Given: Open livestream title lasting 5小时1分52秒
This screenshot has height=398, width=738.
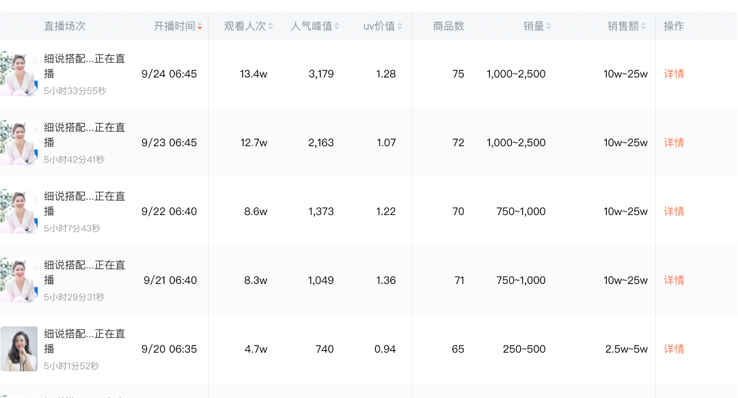Looking at the screenshot, I should tap(84, 341).
